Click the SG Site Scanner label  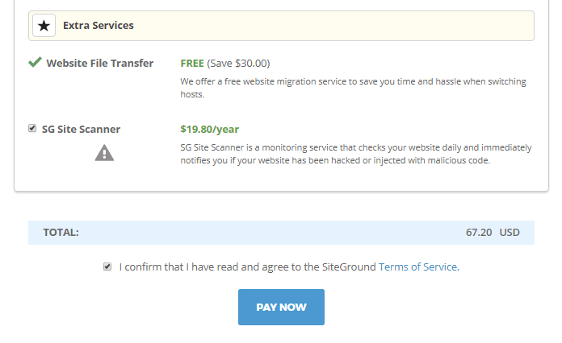point(81,129)
